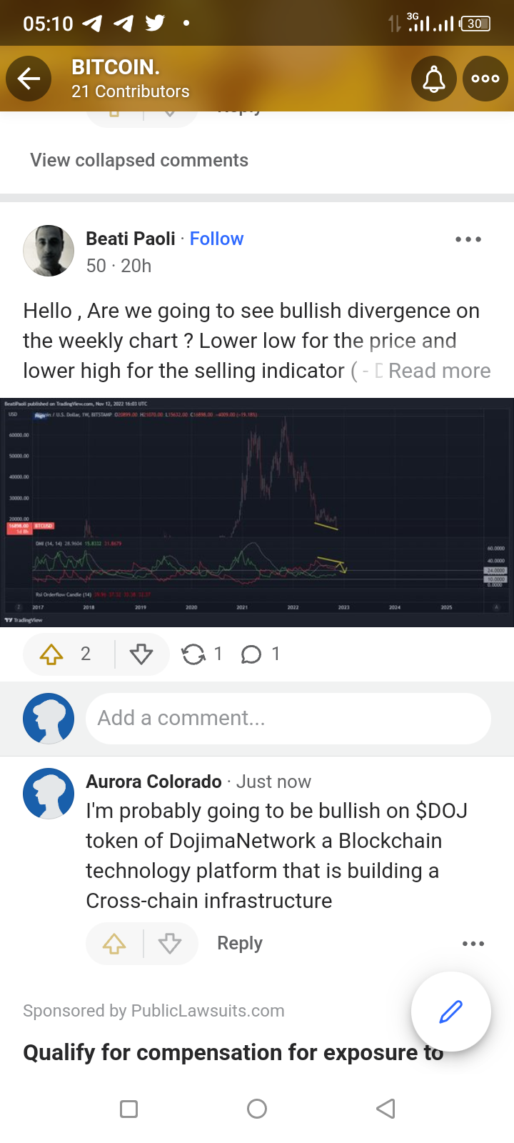Expand View collapsed comments
This screenshot has height=1143, width=514.
click(x=139, y=160)
